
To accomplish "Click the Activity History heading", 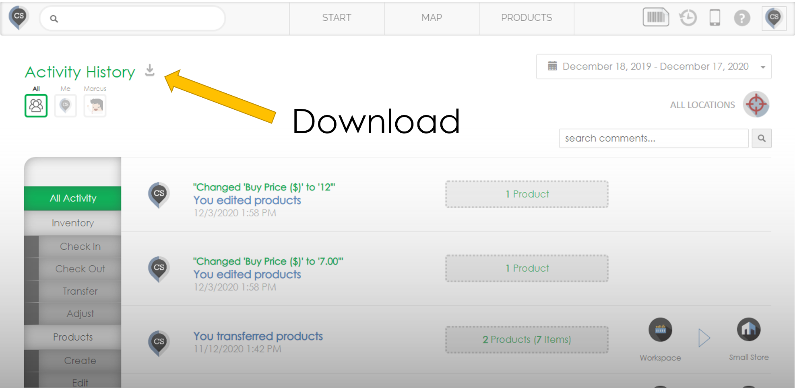I will tap(80, 72).
